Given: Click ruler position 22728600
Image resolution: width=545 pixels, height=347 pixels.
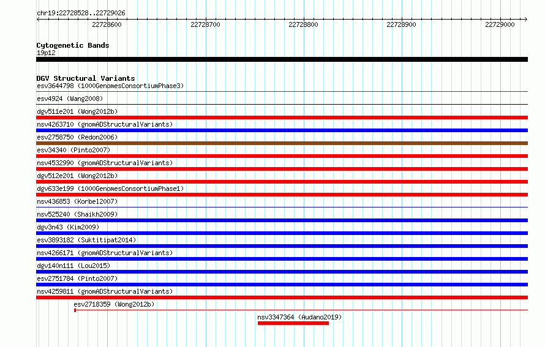Looking at the screenshot, I should coord(107,24).
